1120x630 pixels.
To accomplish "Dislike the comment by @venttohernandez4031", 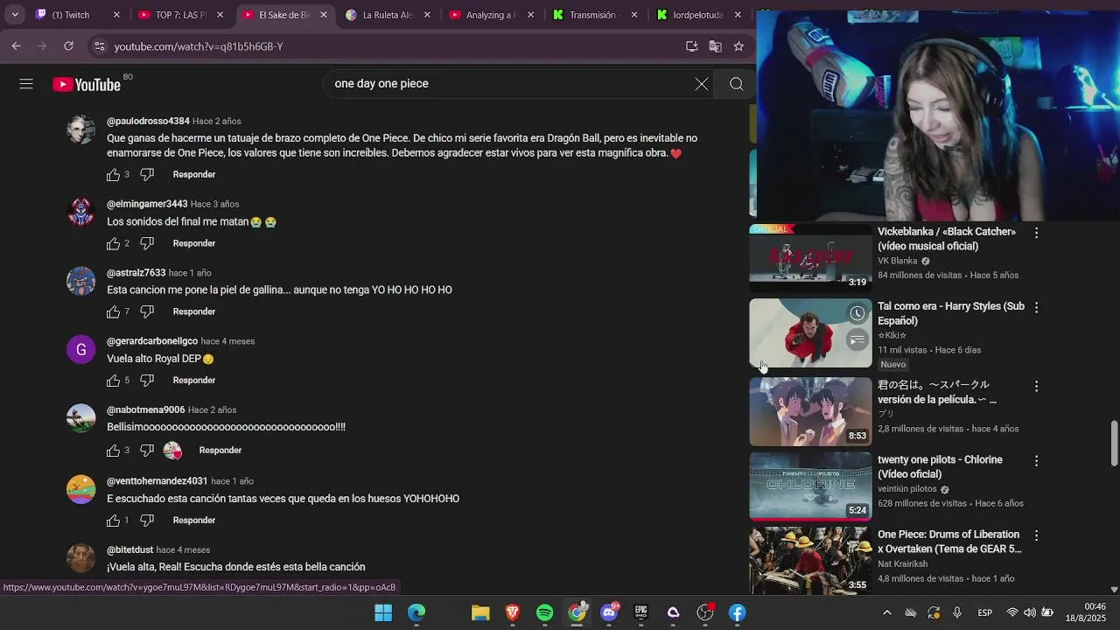I will pyautogui.click(x=147, y=520).
